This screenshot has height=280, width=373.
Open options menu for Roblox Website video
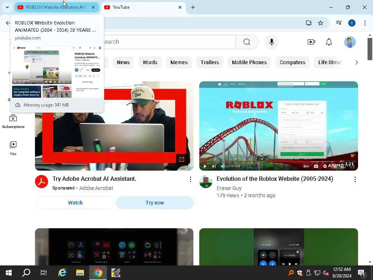355,179
